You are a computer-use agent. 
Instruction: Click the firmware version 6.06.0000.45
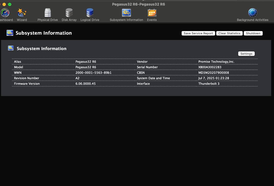[85, 84]
